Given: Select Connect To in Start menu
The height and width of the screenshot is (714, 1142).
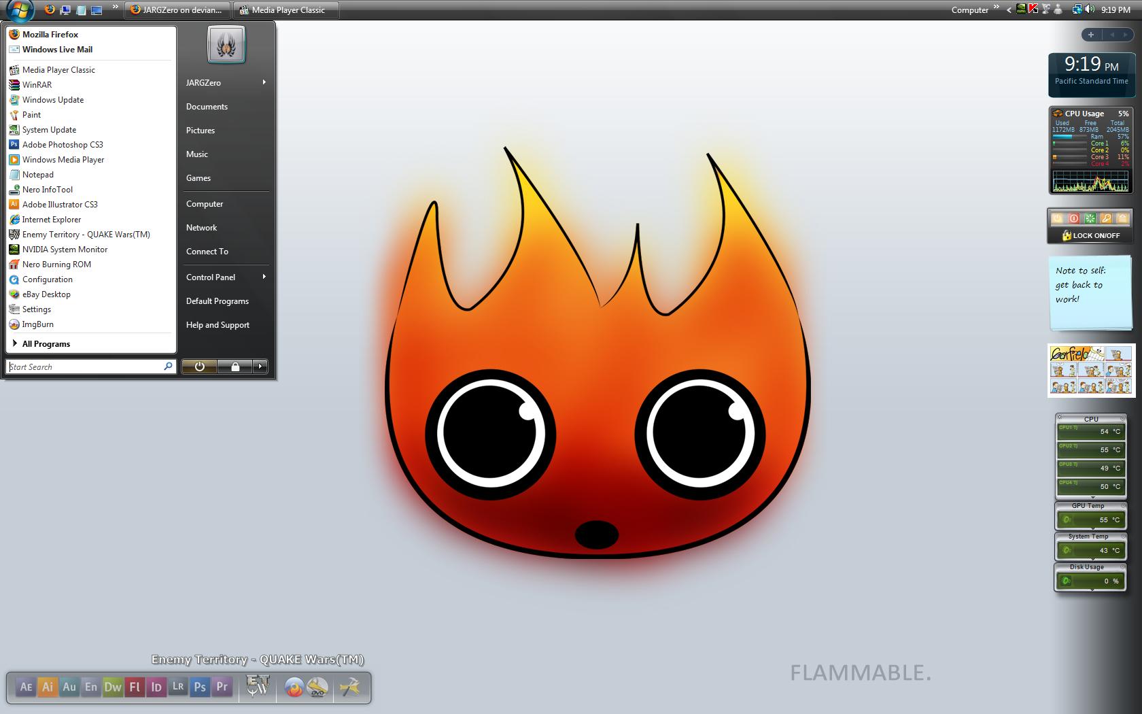Looking at the screenshot, I should [x=207, y=252].
